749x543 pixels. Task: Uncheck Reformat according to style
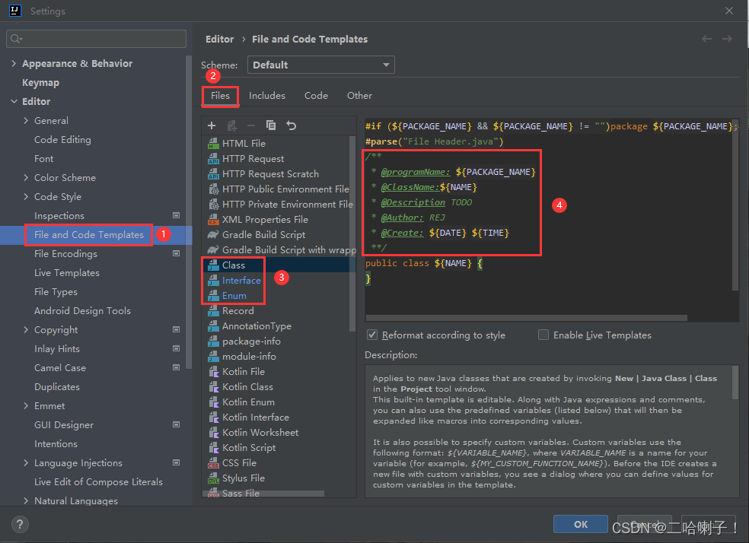click(372, 335)
